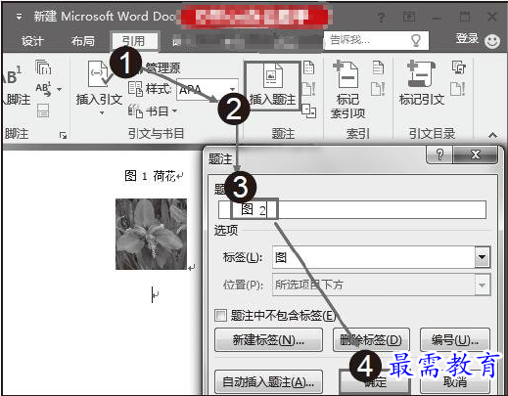
Task: Click the next footnote icon
Action: [43, 89]
